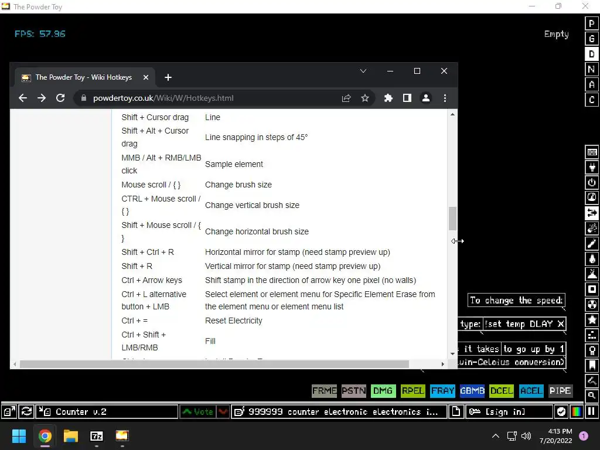Open the Gases menu icon
The width and height of the screenshot is (600, 450).
pos(592,244)
